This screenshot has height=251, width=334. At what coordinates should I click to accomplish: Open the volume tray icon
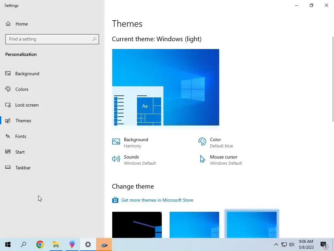(292, 244)
